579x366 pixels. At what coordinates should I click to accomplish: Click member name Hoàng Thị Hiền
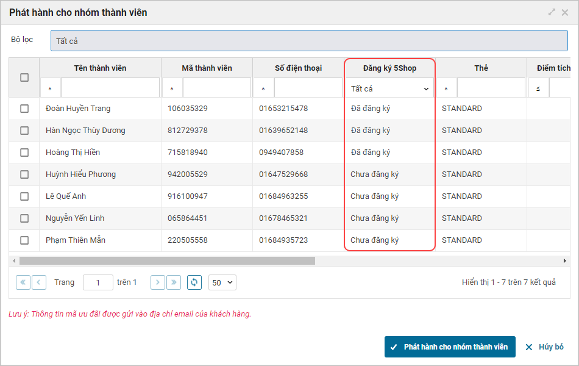coord(73,152)
